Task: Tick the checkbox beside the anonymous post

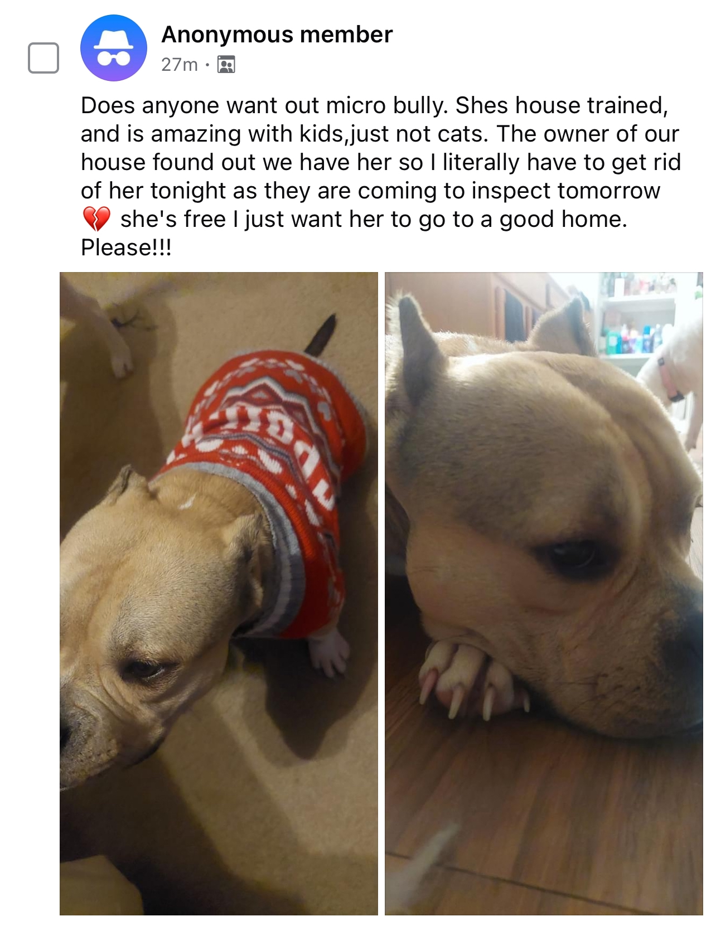Action: (43, 57)
